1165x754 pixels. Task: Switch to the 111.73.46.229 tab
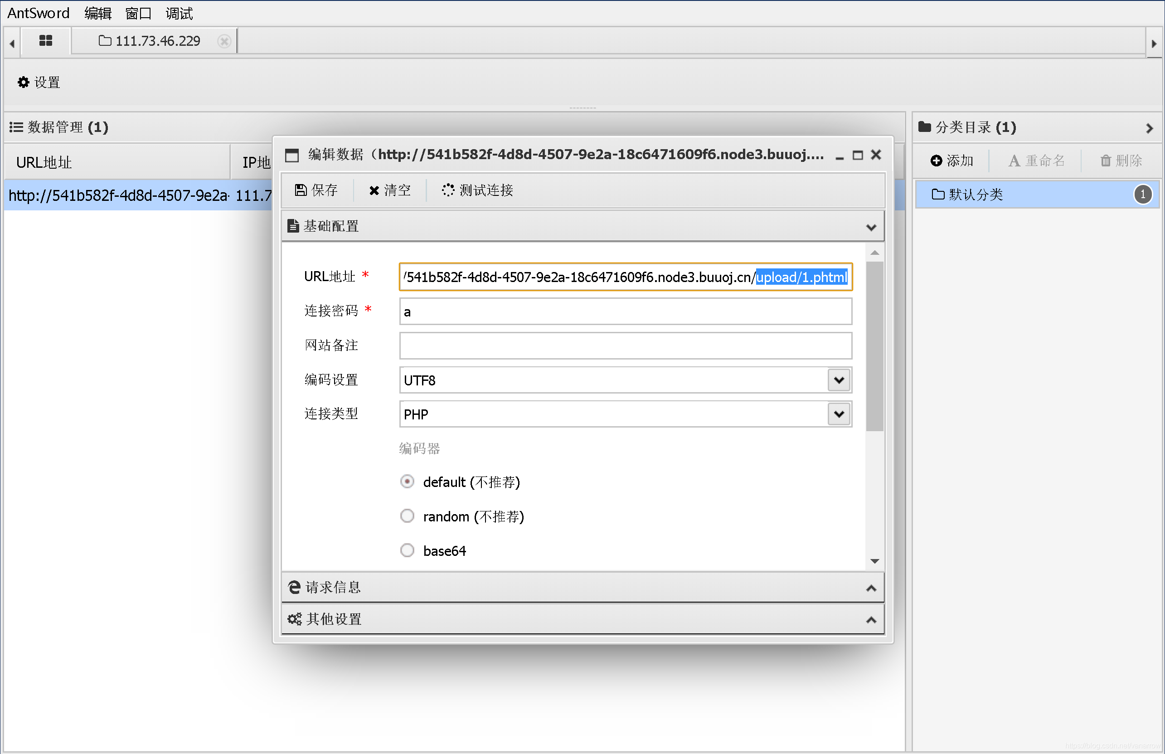point(154,41)
